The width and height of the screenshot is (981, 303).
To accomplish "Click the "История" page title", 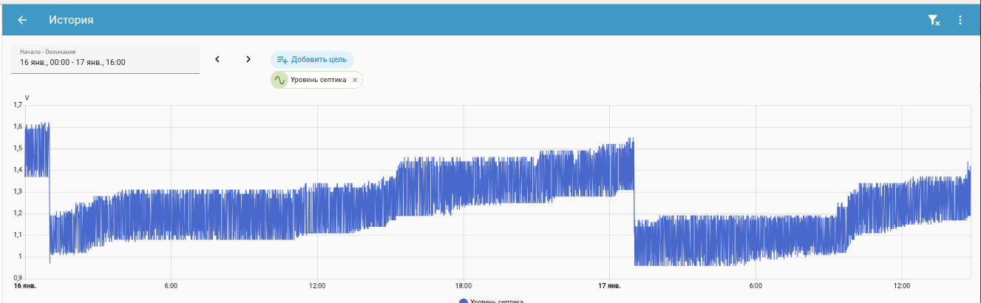I will click(x=71, y=20).
